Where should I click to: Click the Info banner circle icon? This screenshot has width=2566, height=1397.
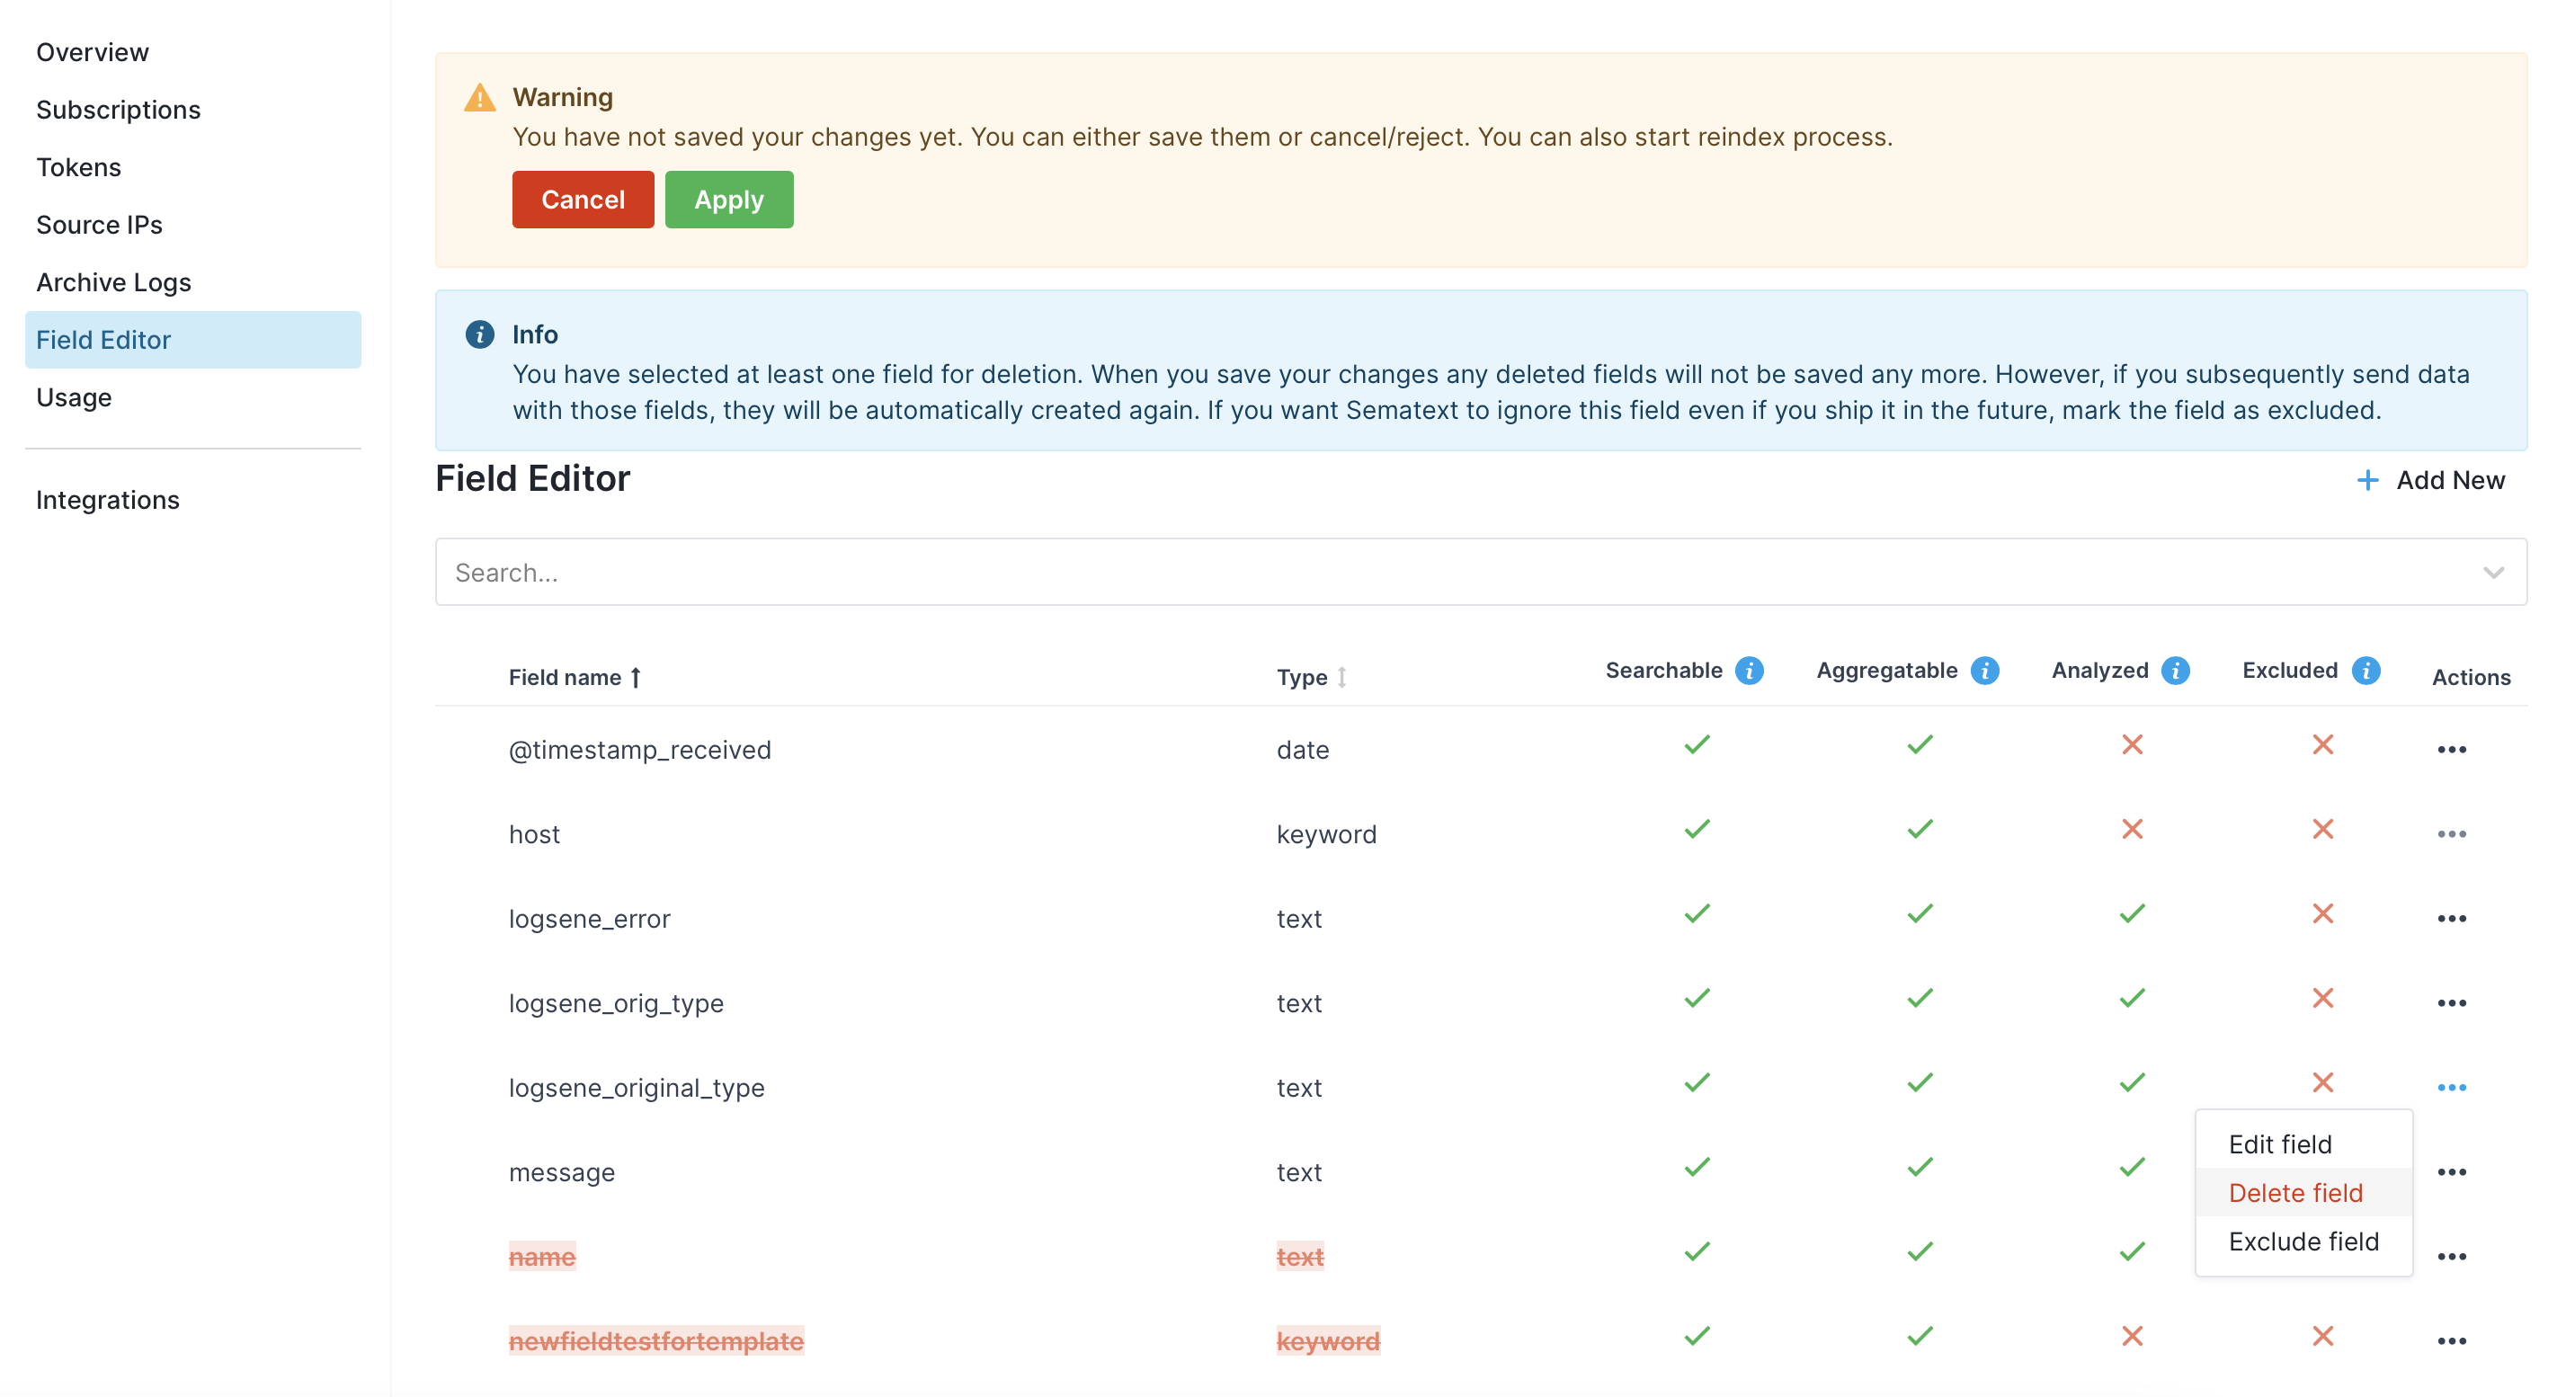click(480, 334)
